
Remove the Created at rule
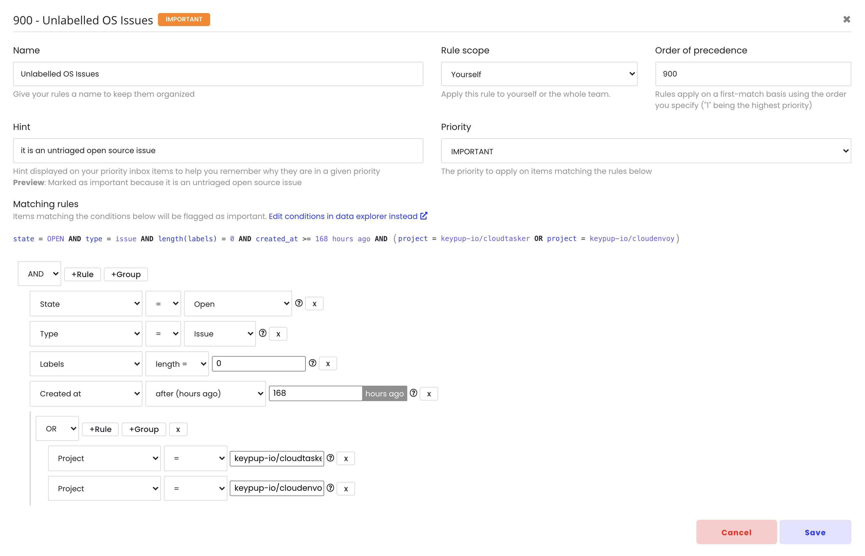pyautogui.click(x=429, y=394)
